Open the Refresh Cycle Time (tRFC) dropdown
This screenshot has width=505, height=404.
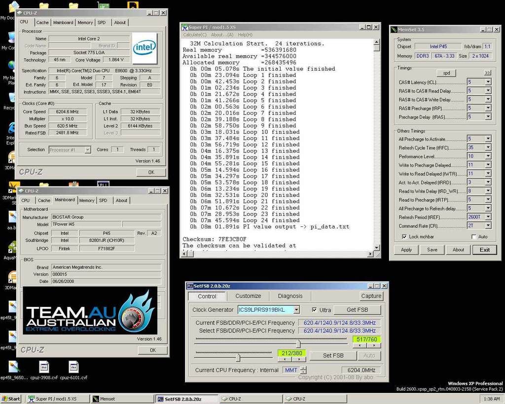point(488,147)
